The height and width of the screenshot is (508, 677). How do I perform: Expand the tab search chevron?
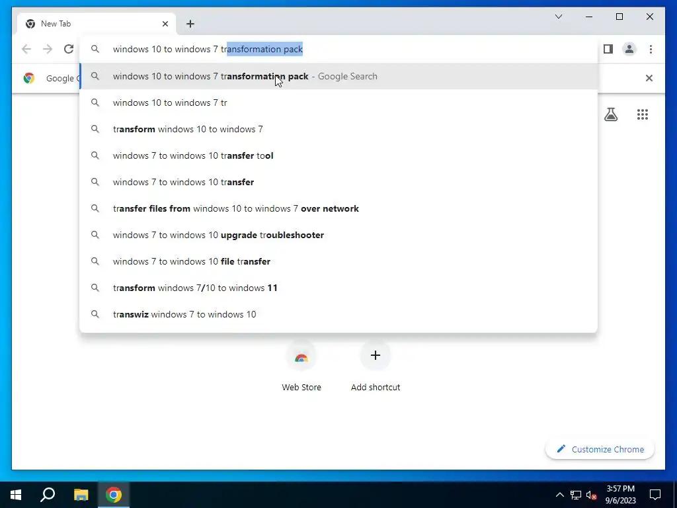tap(559, 17)
